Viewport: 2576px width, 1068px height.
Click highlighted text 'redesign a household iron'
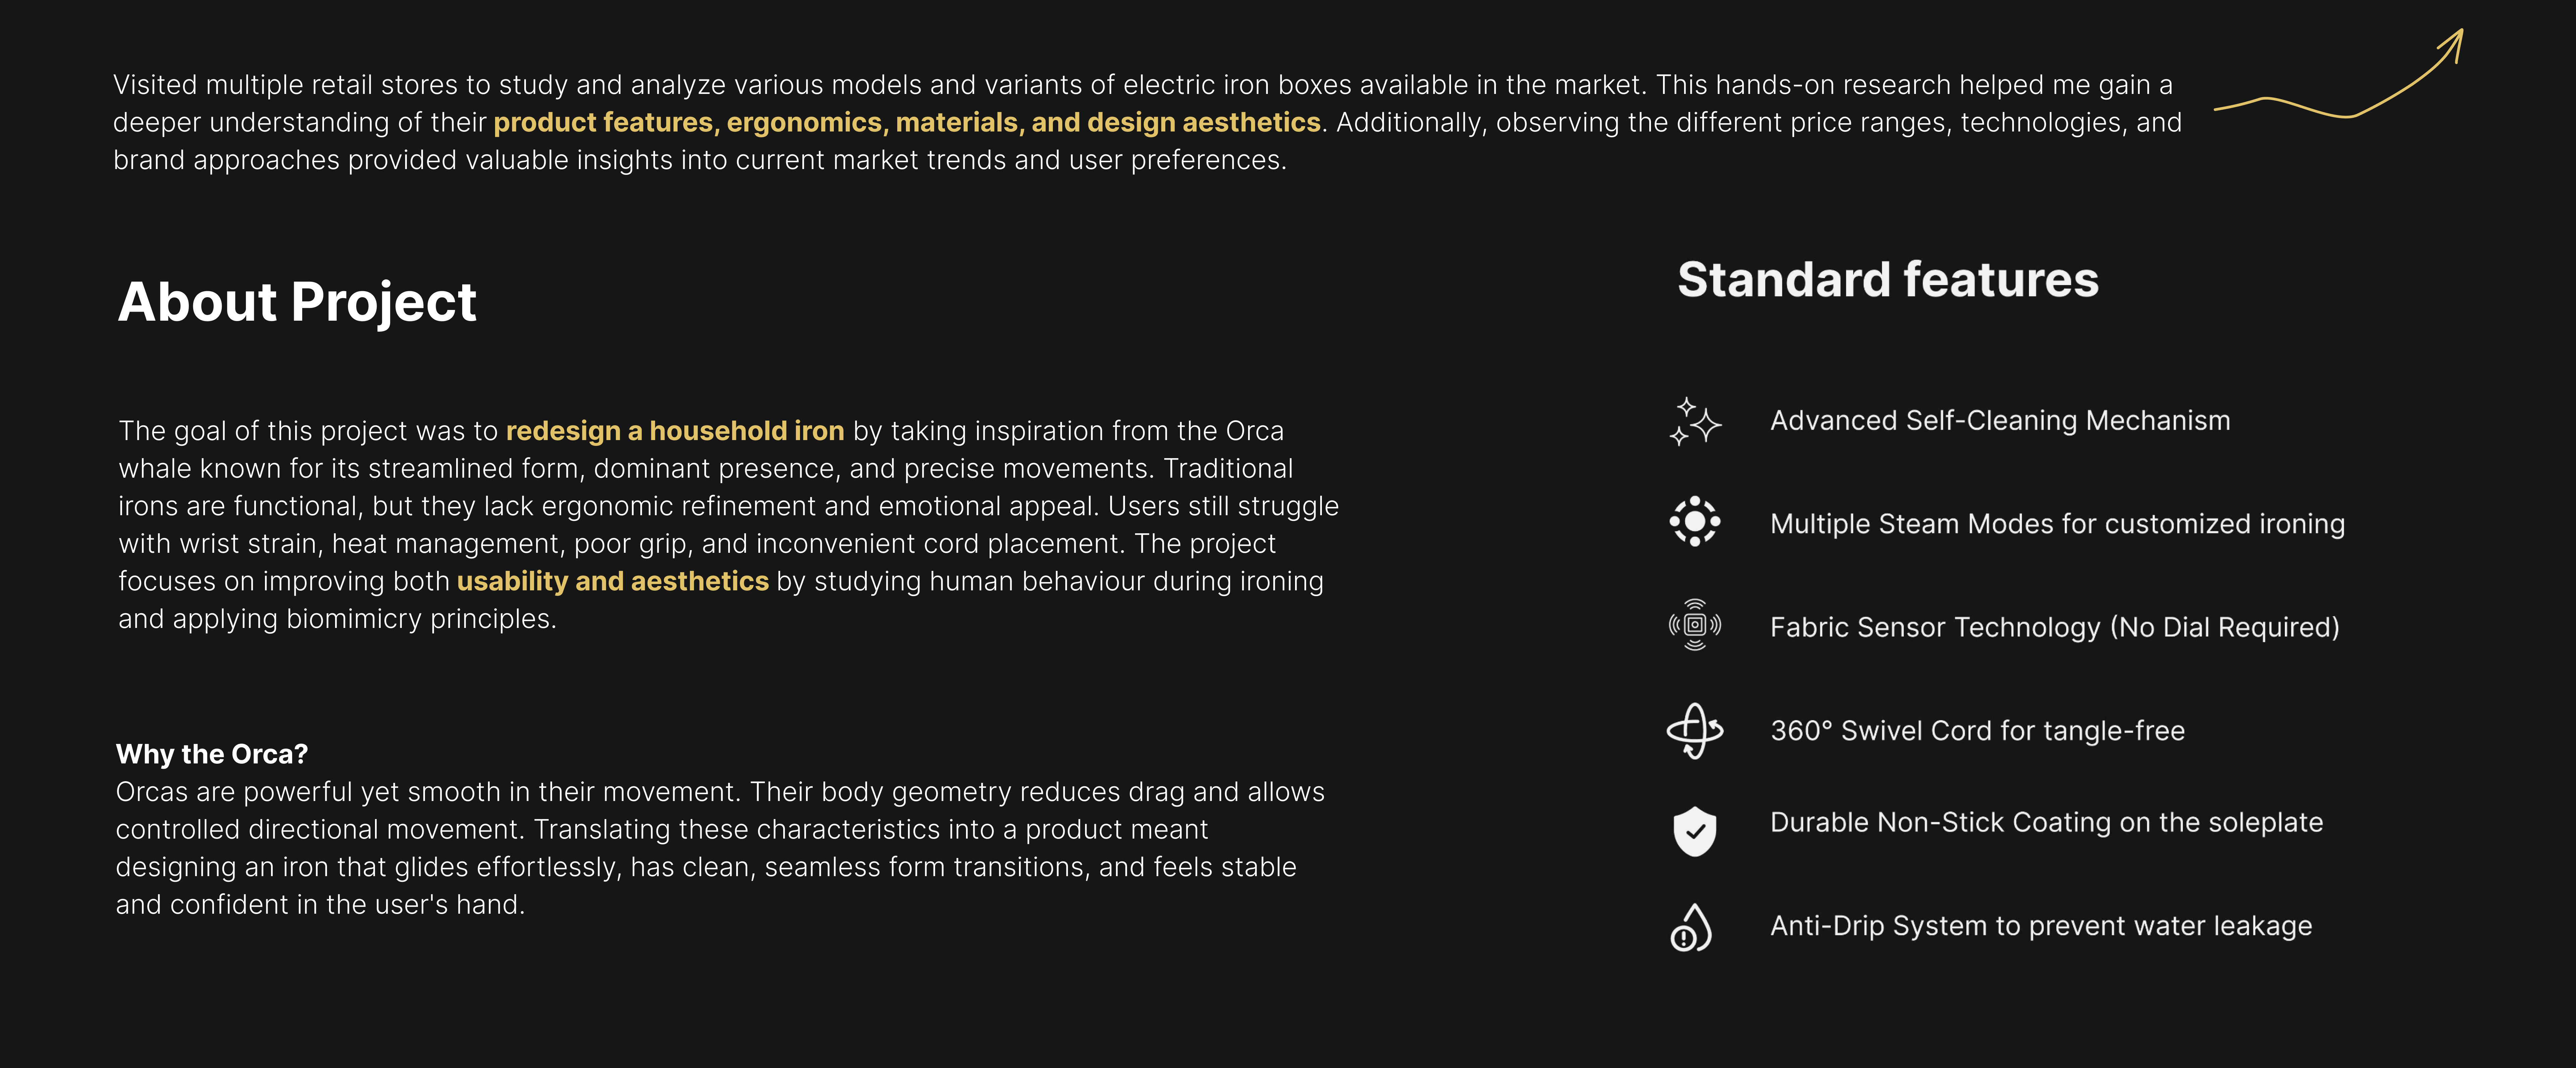(x=675, y=431)
